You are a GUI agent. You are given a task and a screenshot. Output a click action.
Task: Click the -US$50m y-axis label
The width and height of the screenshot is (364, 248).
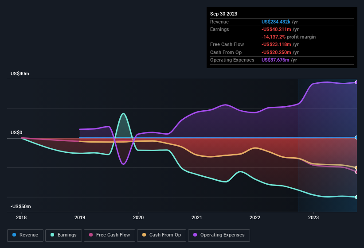[21, 206]
